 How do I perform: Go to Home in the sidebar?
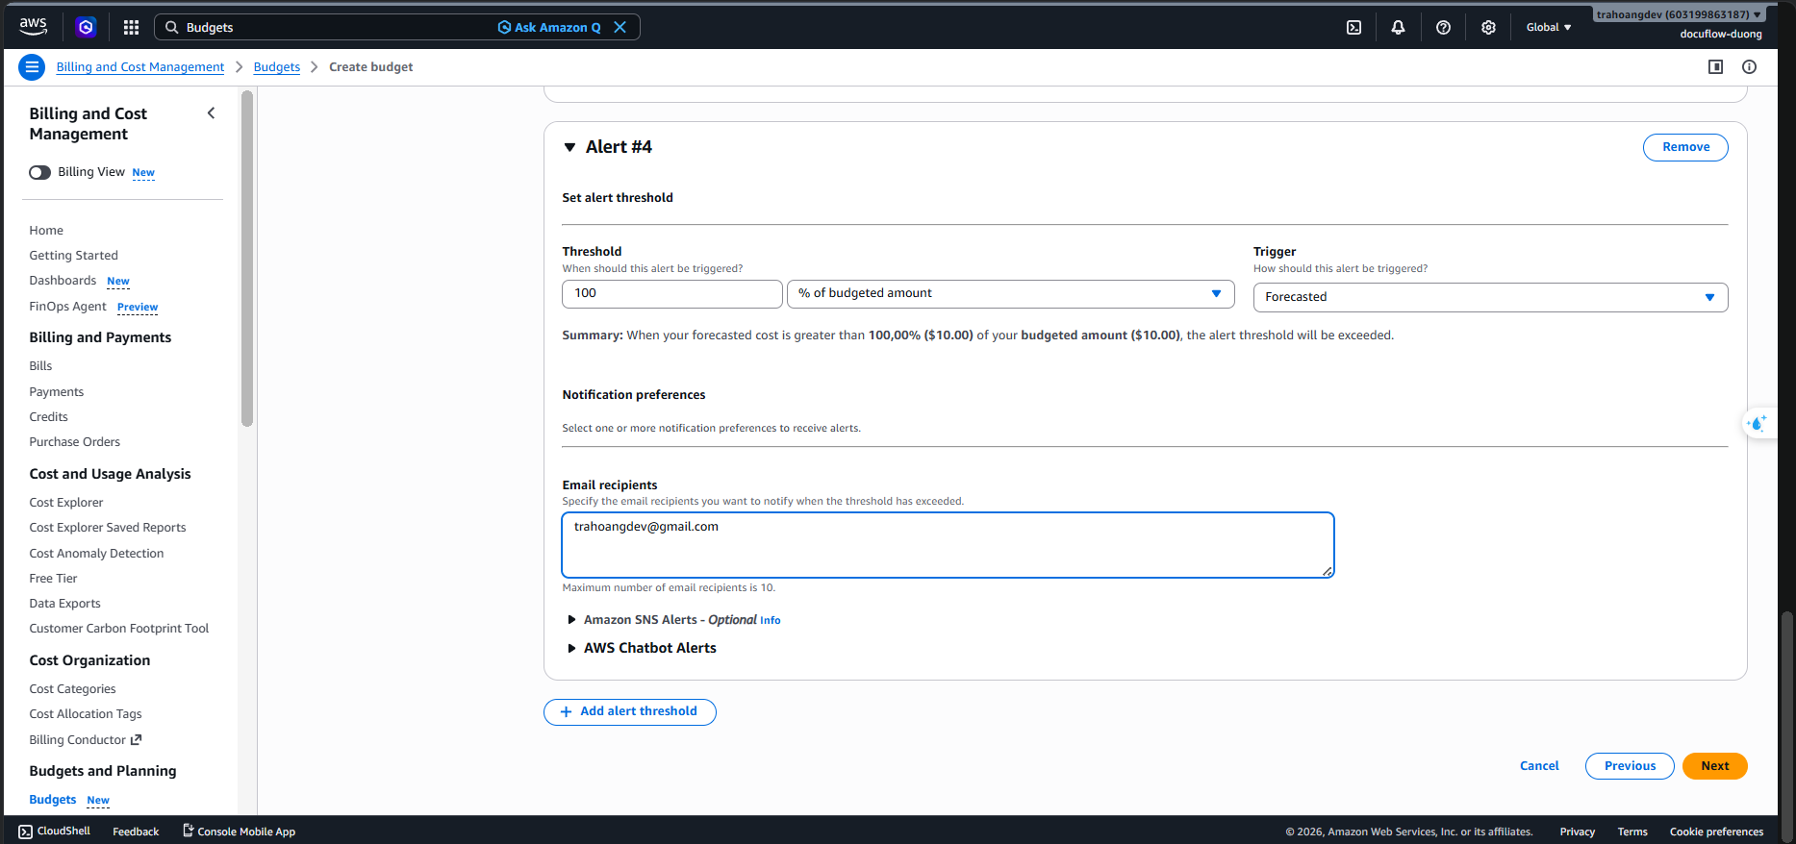coord(46,231)
